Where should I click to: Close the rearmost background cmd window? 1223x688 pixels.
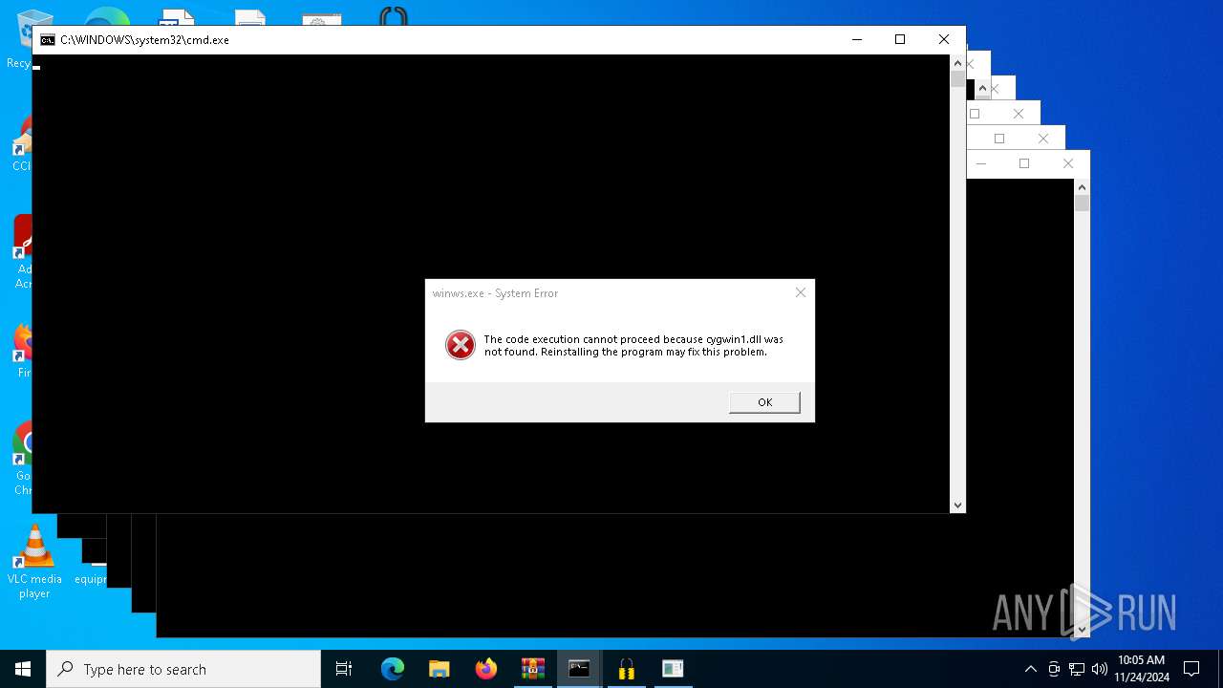point(1068,163)
